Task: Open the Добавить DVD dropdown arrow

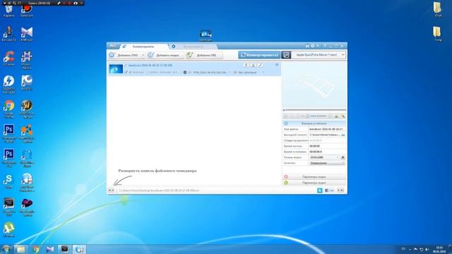Action: pos(143,55)
